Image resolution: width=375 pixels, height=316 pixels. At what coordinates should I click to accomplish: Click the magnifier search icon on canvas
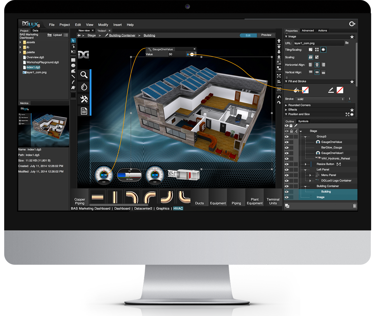point(84,75)
